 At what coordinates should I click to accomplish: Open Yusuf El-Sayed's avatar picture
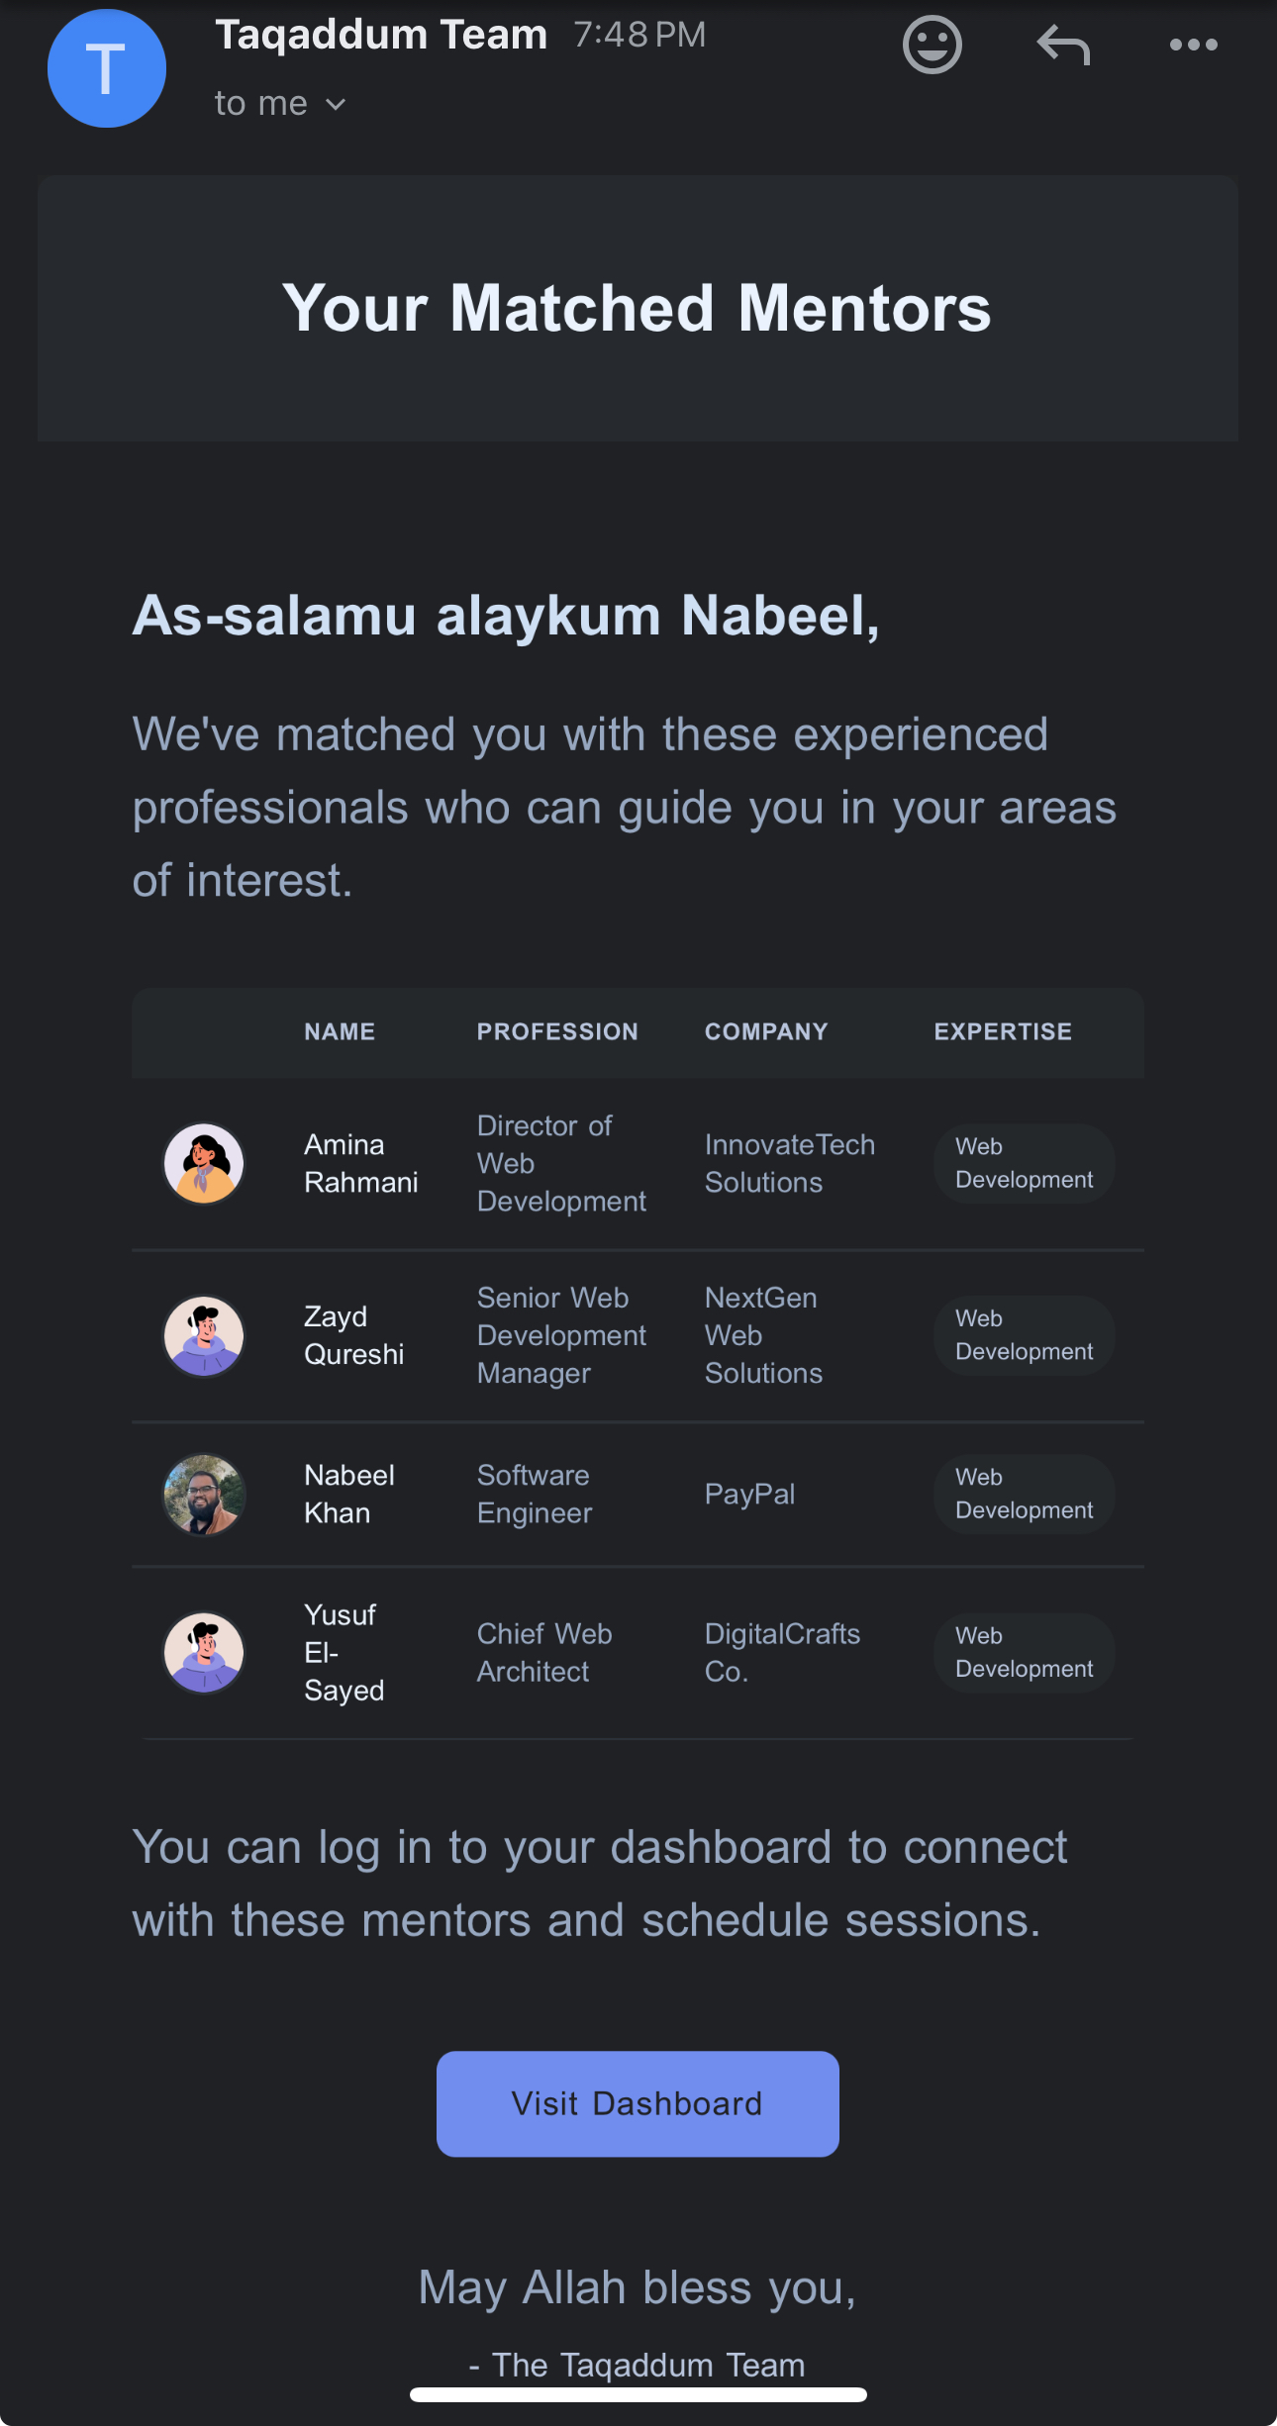click(x=204, y=1652)
